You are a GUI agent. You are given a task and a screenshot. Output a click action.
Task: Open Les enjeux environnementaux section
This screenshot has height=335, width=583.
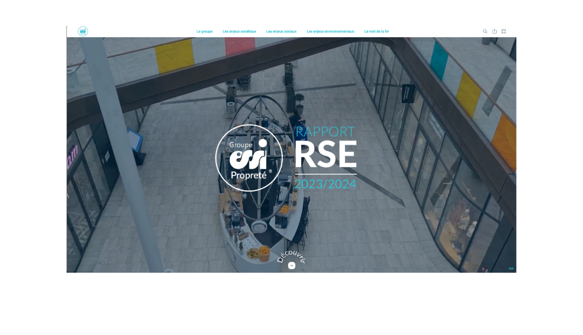(330, 31)
